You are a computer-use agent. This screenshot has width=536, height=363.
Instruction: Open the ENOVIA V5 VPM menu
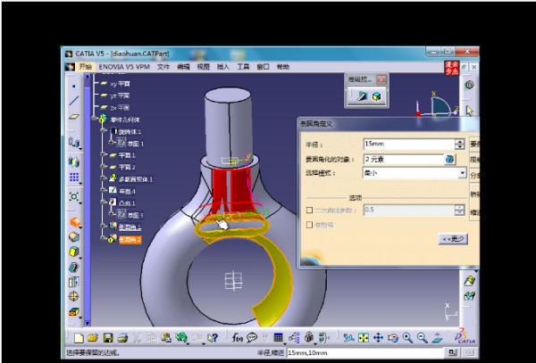pos(124,67)
